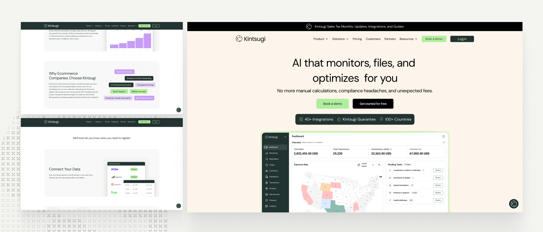Image resolution: width=543 pixels, height=232 pixels.
Task: Click Get started for free
Action: click(373, 104)
